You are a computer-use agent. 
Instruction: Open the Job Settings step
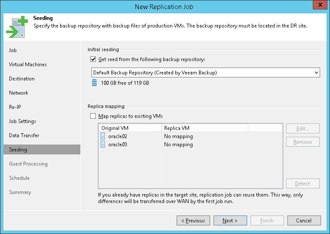click(22, 121)
